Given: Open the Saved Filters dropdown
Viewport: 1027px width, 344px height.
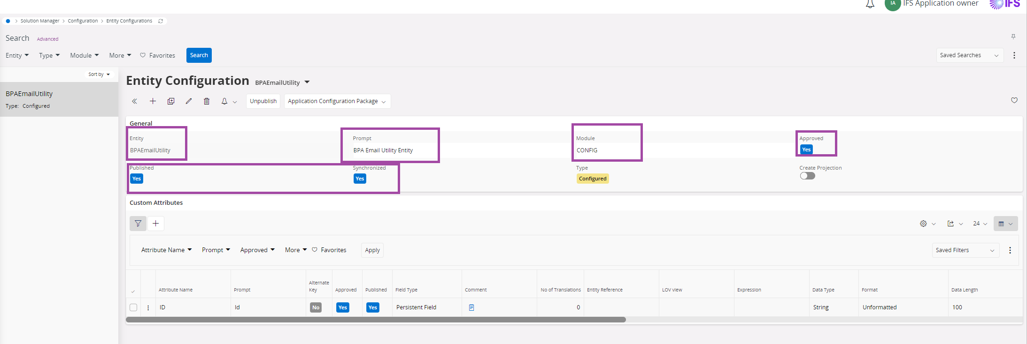Looking at the screenshot, I should [x=965, y=250].
